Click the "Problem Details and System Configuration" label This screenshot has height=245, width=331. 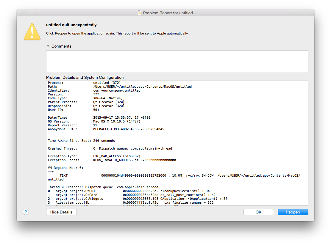click(x=85, y=77)
